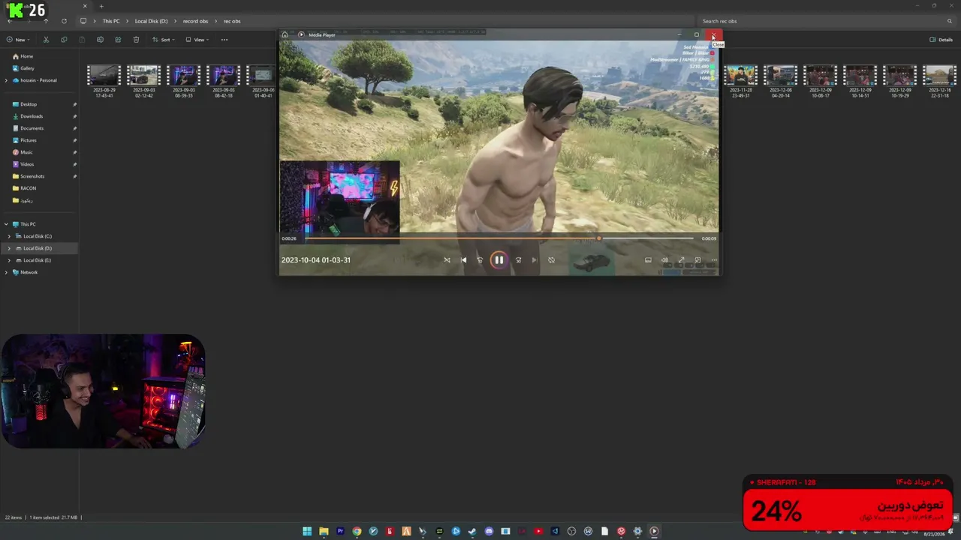Open the View dropdown in File Explorer
961x540 pixels.
click(x=197, y=40)
